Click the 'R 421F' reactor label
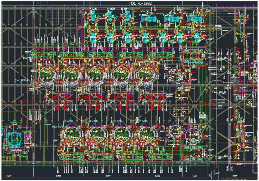 pyautogui.click(x=96, y=85)
